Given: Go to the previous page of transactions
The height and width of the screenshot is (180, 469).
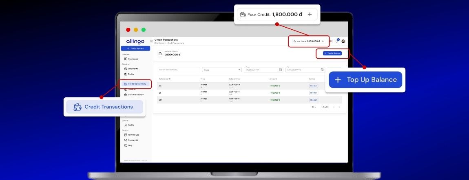Looking at the screenshot, I should click(x=334, y=107).
